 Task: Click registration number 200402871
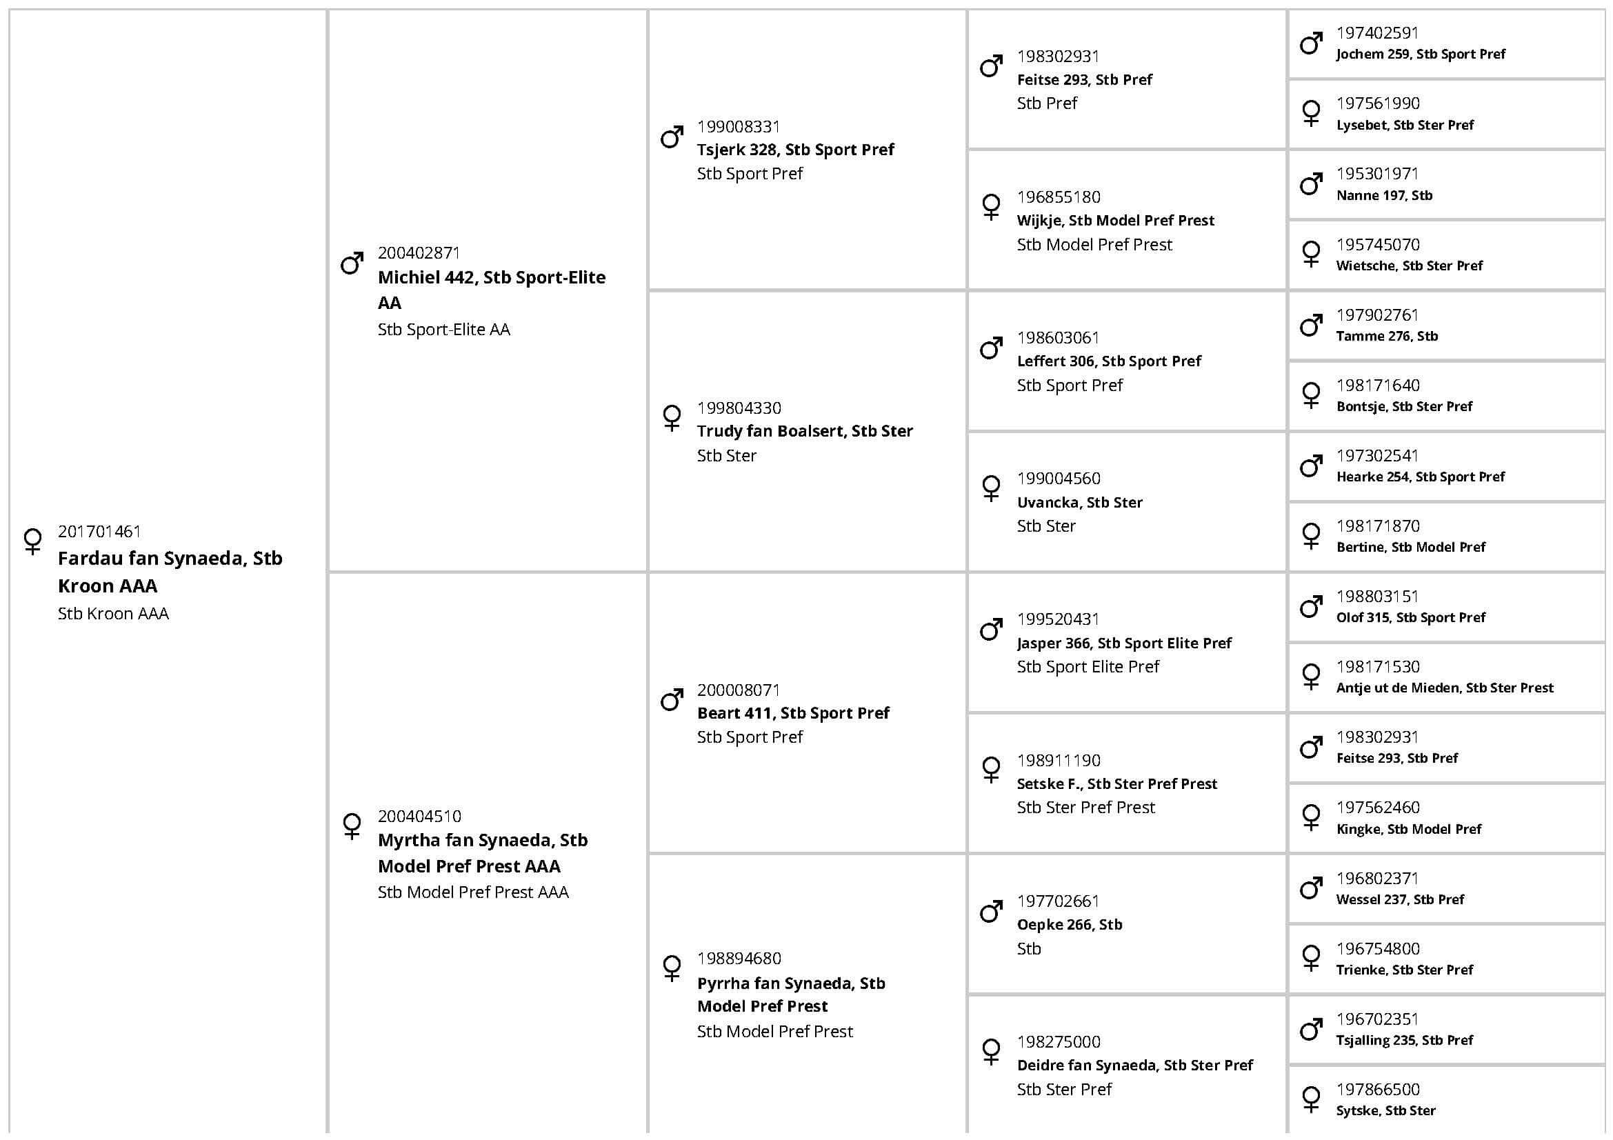tap(419, 253)
